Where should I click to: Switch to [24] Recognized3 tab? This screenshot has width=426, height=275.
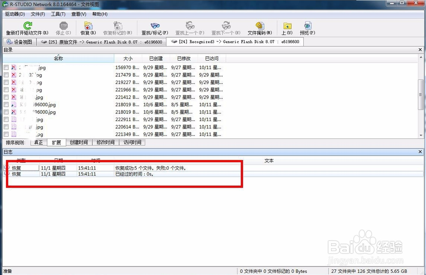(235, 41)
